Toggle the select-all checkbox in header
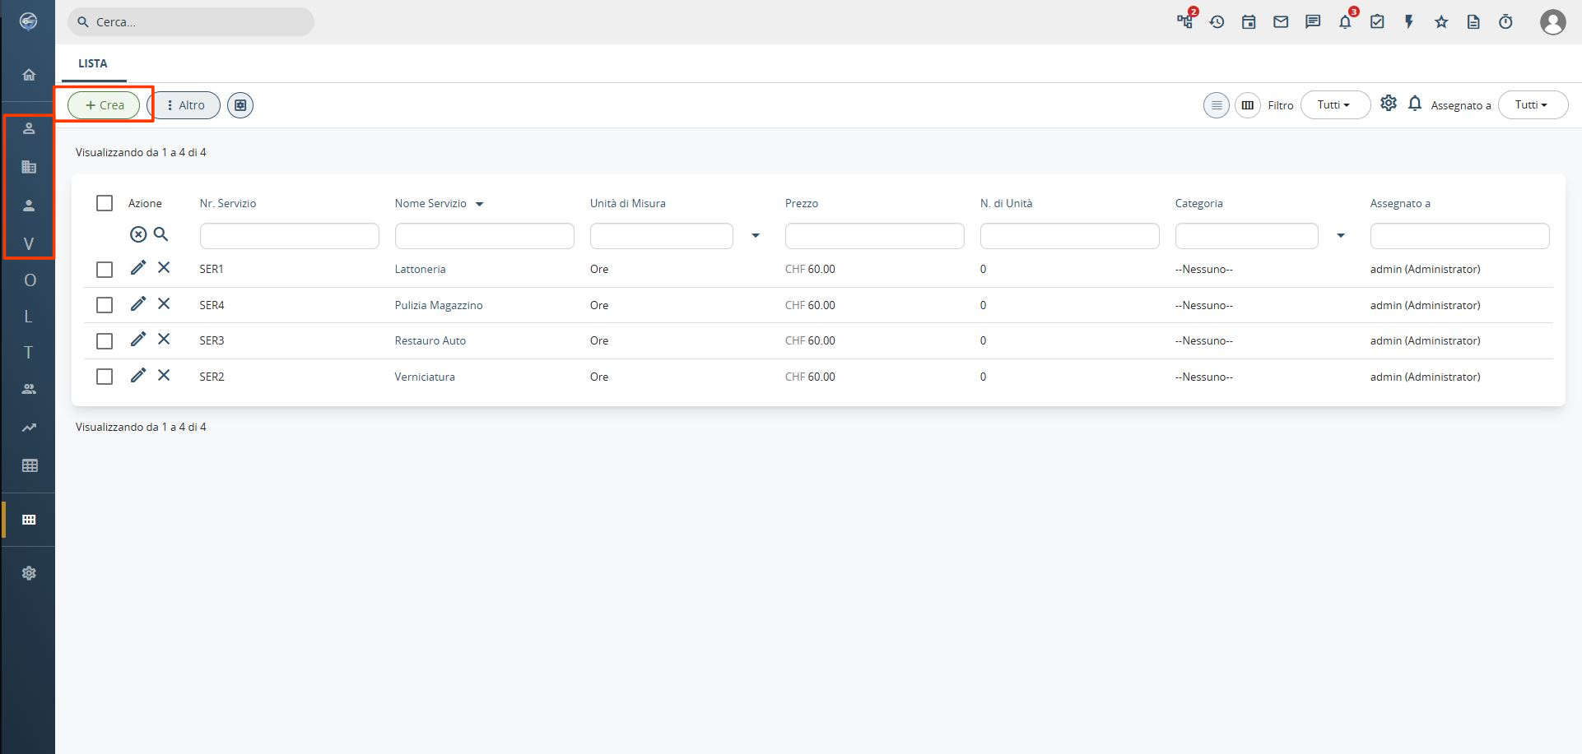 (x=105, y=203)
